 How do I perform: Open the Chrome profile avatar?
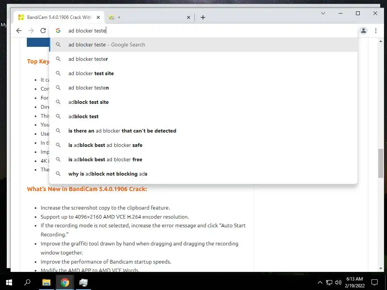[x=364, y=31]
